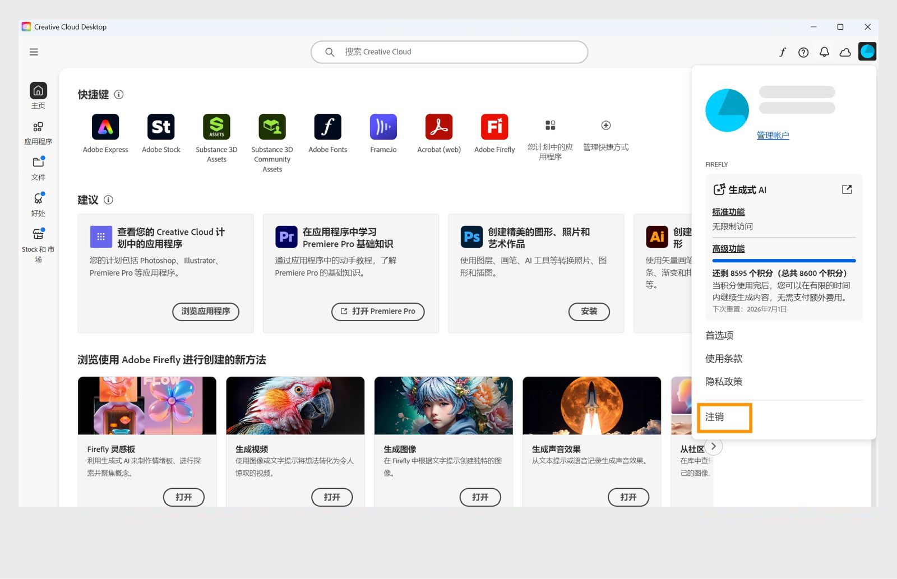Go to the 主页 home sidebar icon
The height and width of the screenshot is (579, 897).
pyautogui.click(x=38, y=90)
